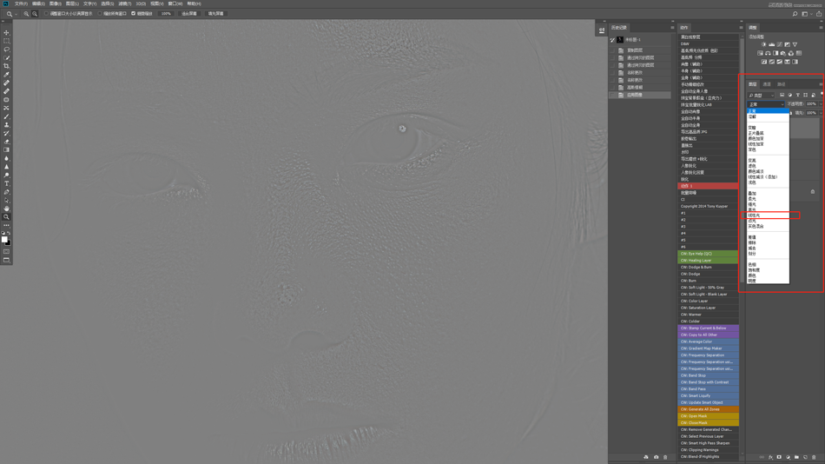Open the 填充 fill slider arrow
The width and height of the screenshot is (825, 464).
click(821, 113)
